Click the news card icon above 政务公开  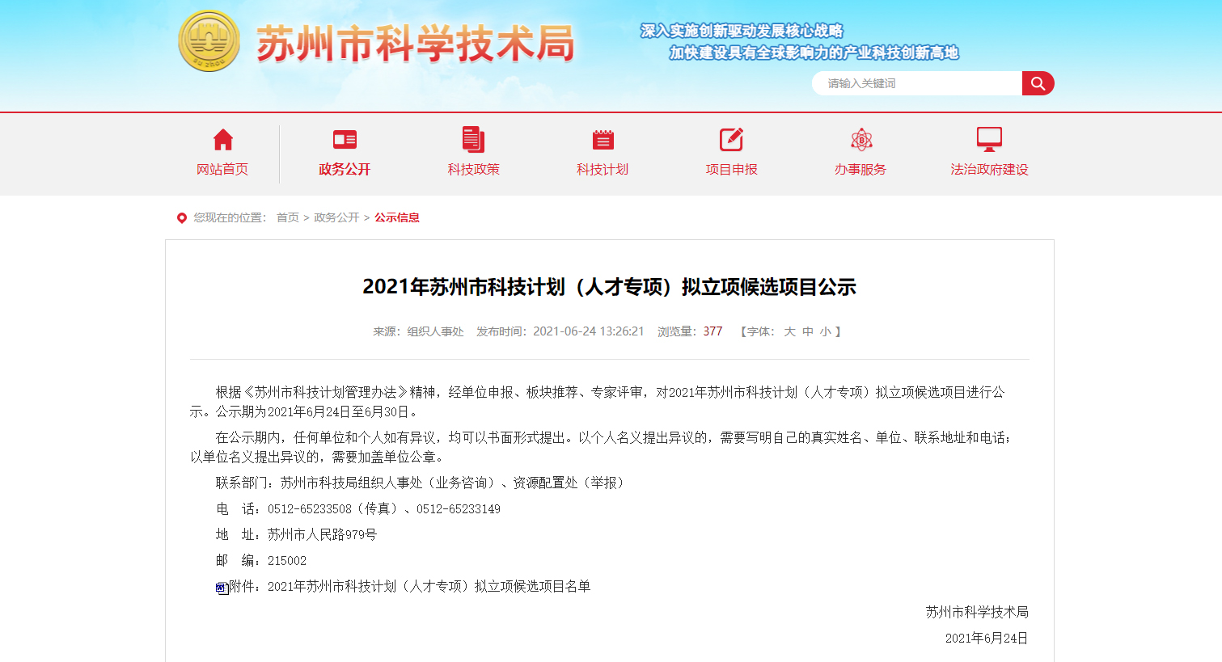(x=345, y=140)
